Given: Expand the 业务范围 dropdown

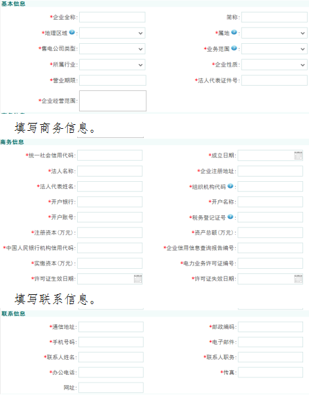Looking at the screenshot, I should coord(274,49).
